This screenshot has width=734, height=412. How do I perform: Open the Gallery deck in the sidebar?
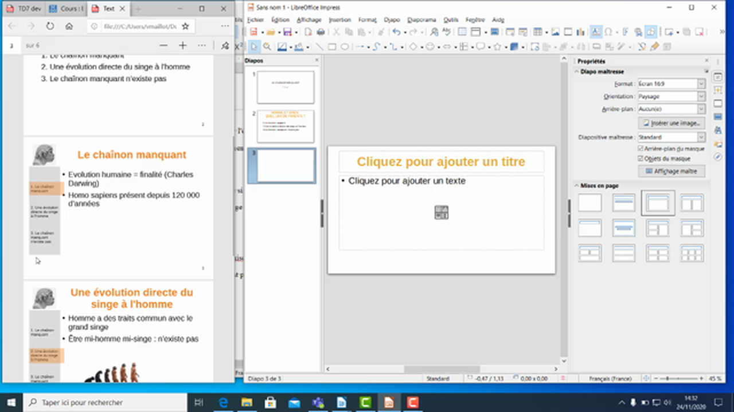[718, 144]
